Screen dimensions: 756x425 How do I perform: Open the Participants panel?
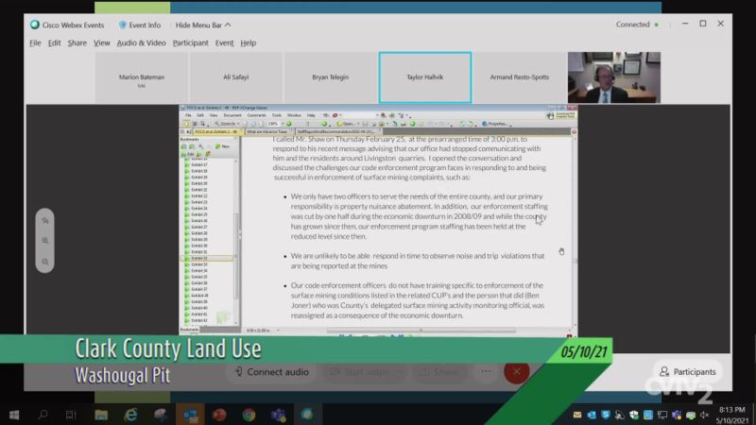click(x=688, y=371)
